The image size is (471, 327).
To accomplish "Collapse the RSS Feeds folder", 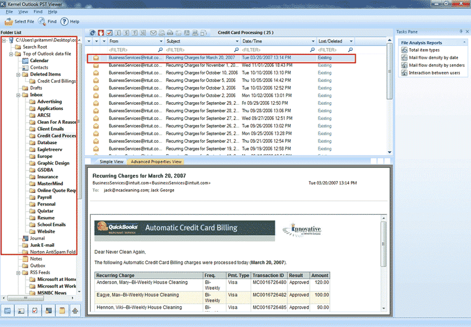I will [18, 272].
